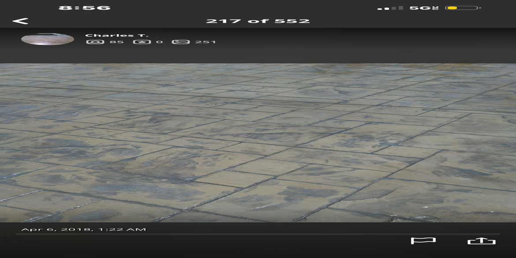This screenshot has height=258, width=516.
Task: Tap the small dot right of battery
Action: coord(480,8)
